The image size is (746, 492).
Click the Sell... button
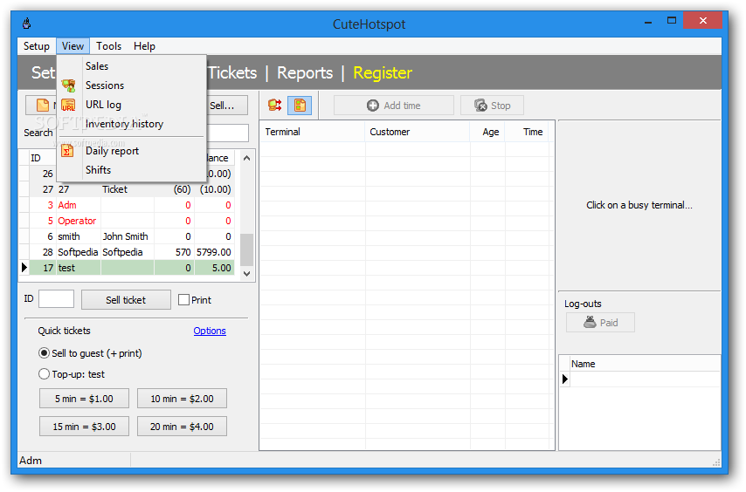click(x=227, y=106)
